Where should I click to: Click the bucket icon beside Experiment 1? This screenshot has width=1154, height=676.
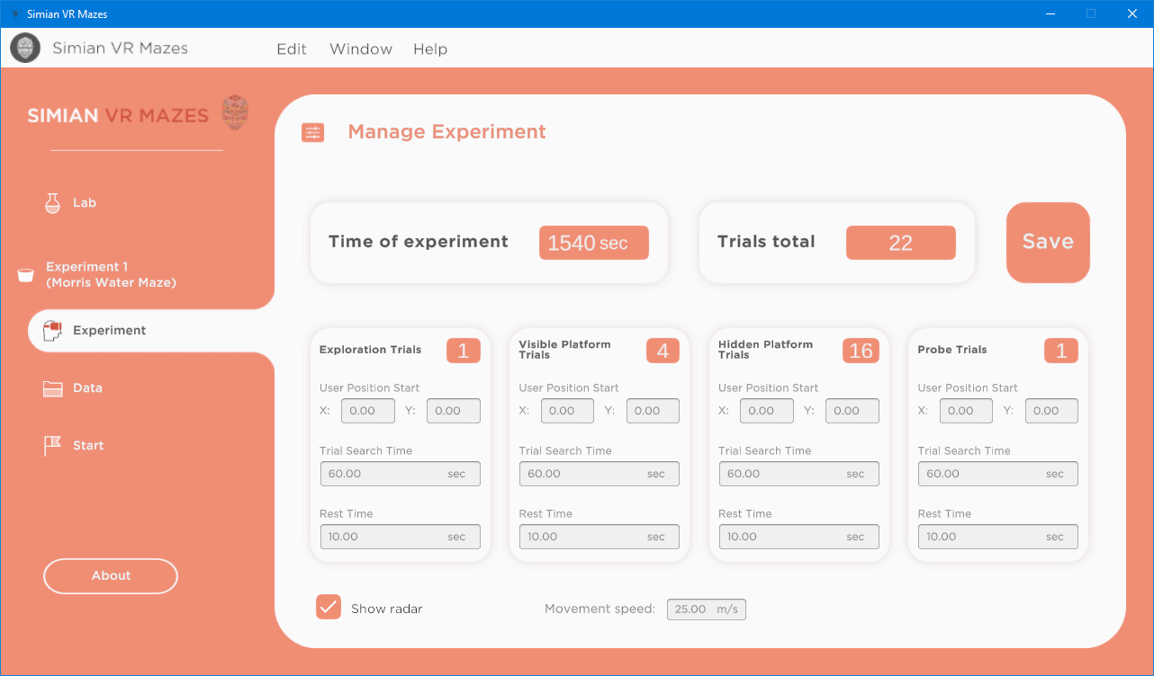coord(26,275)
